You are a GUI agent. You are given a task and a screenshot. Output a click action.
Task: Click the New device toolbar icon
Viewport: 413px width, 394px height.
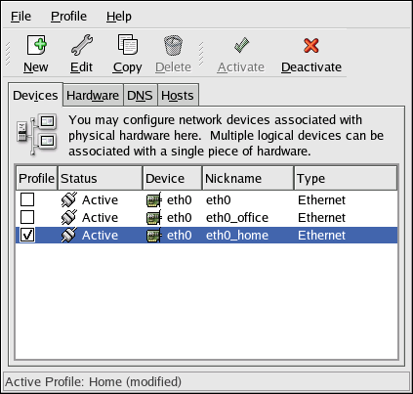tap(36, 45)
